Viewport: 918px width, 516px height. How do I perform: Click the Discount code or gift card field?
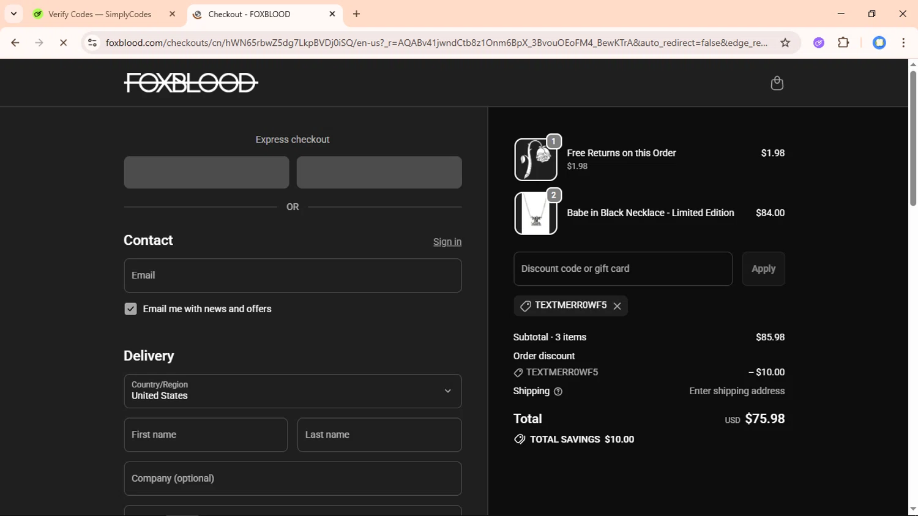623,269
